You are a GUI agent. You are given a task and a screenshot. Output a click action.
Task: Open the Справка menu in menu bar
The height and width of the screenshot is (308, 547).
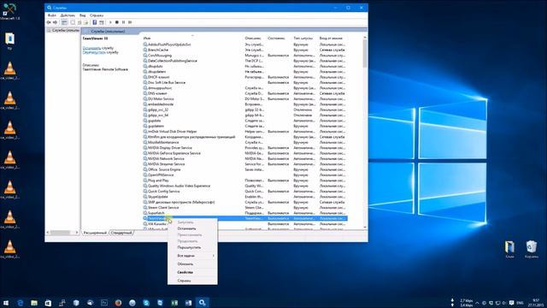tap(97, 15)
